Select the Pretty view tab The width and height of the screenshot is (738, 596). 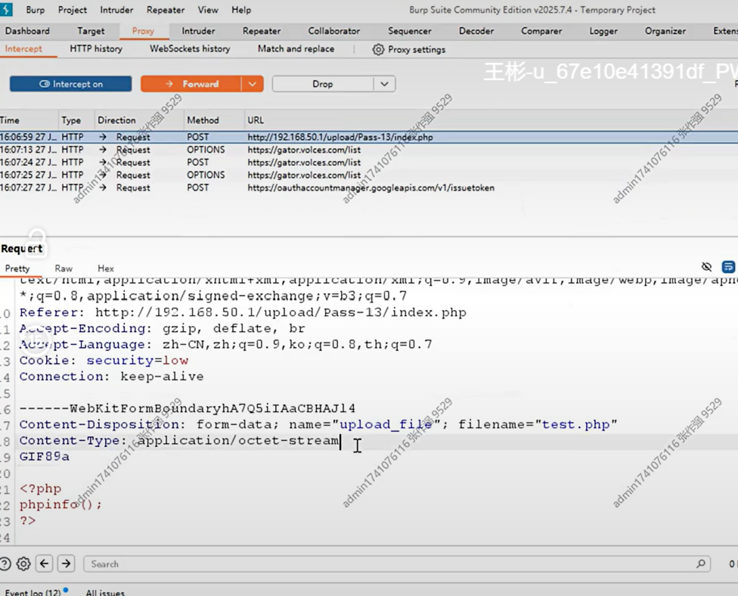click(17, 269)
